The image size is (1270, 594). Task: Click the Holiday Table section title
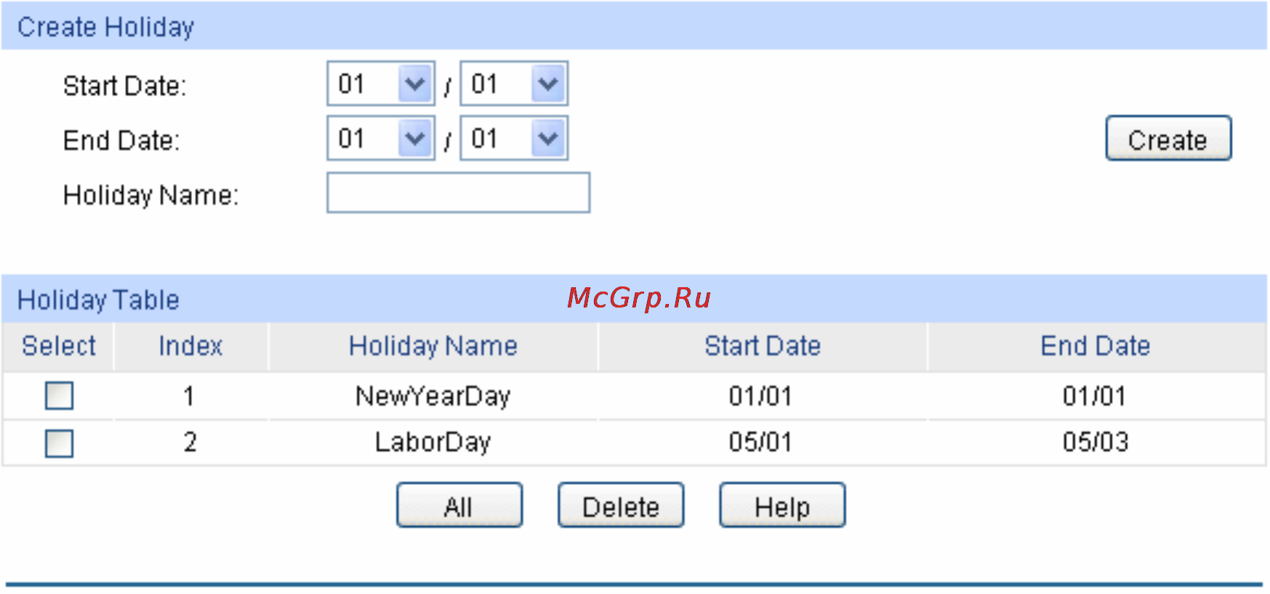[98, 300]
